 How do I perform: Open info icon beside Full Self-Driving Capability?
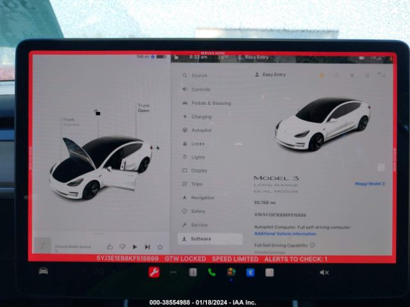tap(313, 245)
